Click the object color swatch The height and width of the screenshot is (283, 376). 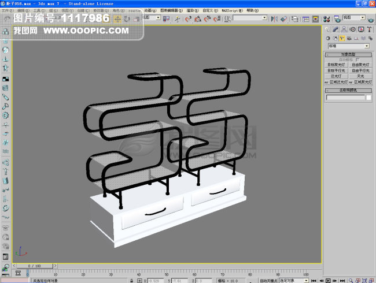pos(368,98)
